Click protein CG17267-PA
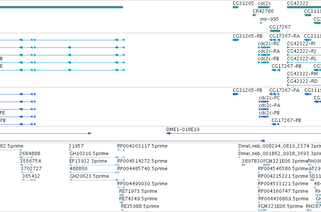Viewport: 321px width, 212px height. pyautogui.click(x=284, y=90)
